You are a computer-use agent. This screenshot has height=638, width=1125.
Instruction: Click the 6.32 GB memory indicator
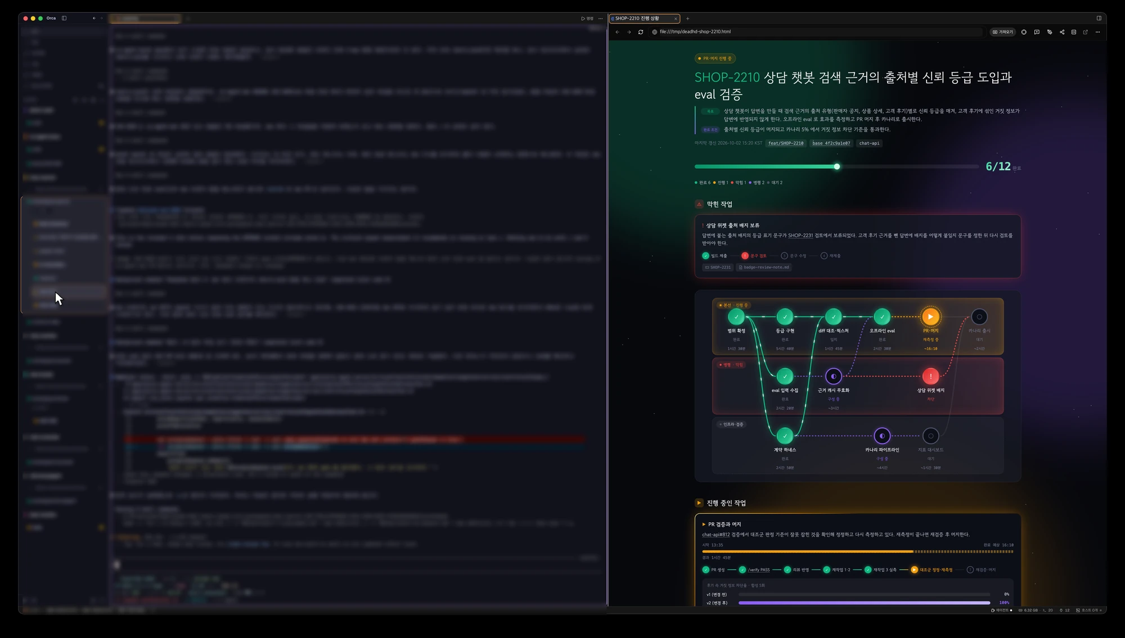click(x=1028, y=610)
